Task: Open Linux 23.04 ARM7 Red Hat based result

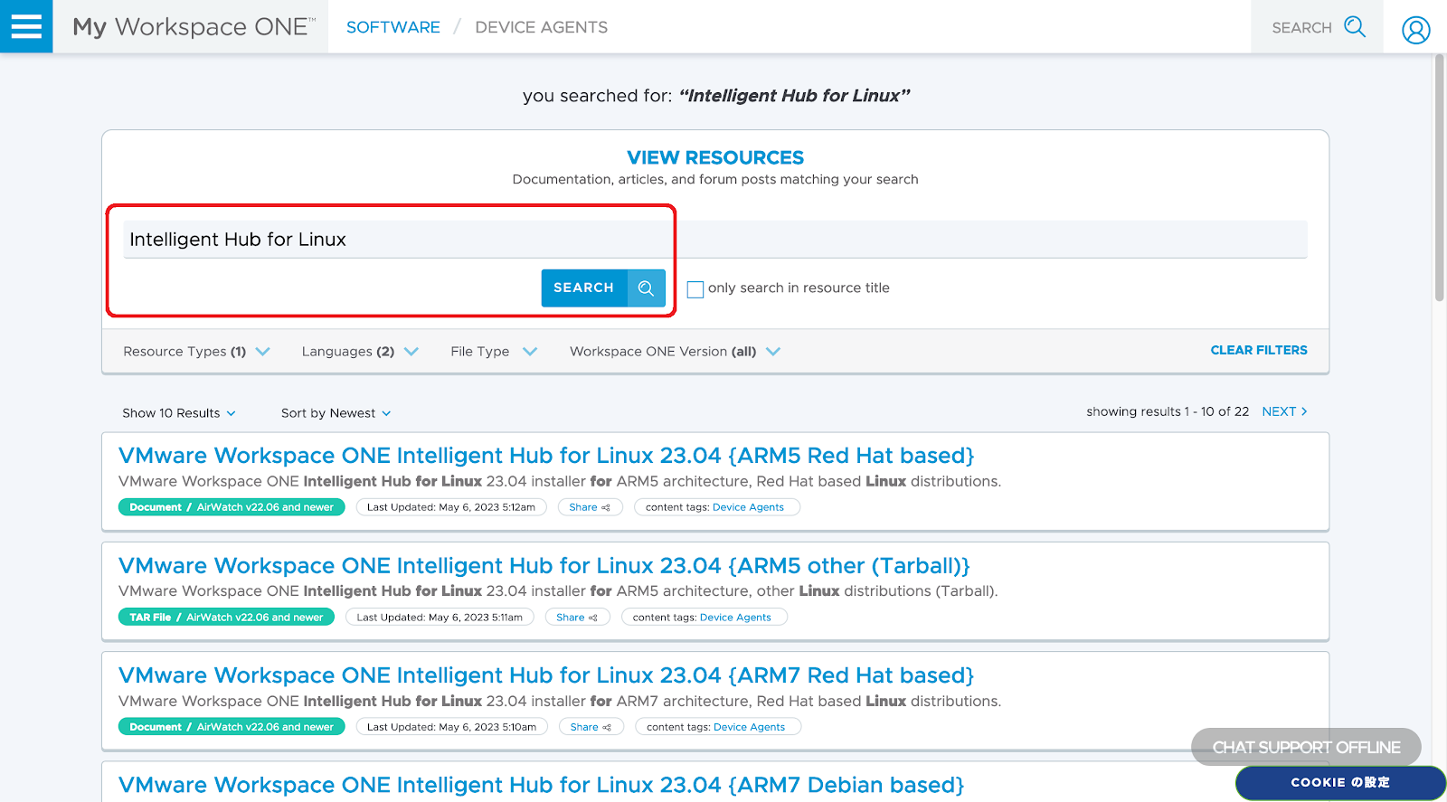Action: click(x=546, y=675)
